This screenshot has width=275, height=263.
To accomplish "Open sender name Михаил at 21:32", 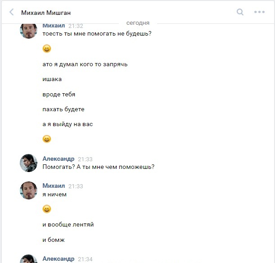I will coord(54,26).
